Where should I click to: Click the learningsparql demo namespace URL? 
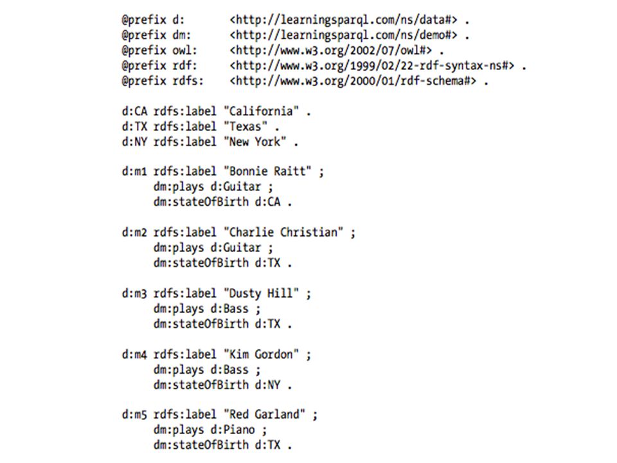343,35
